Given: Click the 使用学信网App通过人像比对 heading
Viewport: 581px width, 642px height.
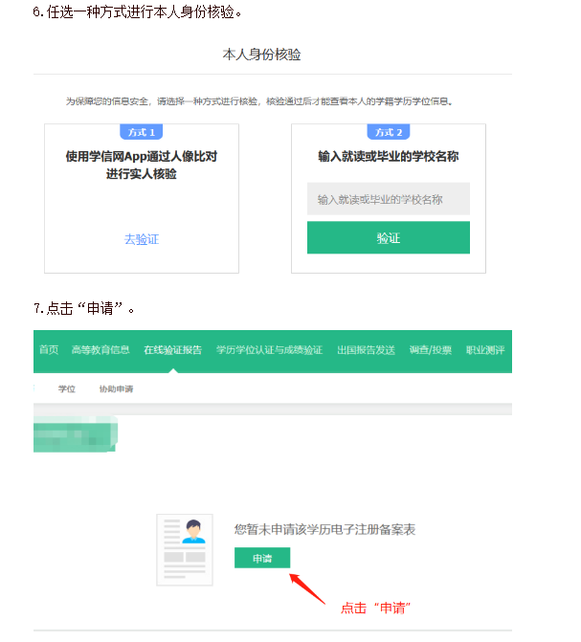Looking at the screenshot, I should tap(142, 156).
